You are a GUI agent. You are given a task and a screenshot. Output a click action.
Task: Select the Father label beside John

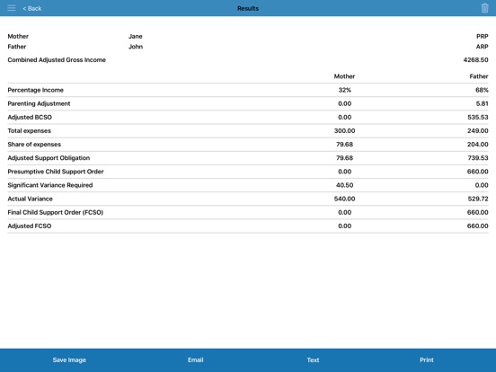tap(17, 47)
